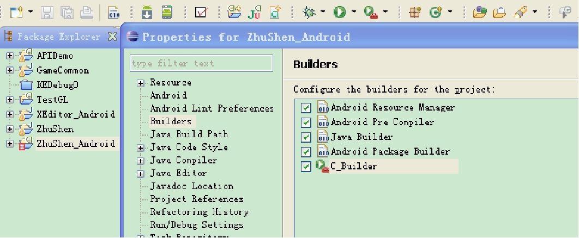Uncheck the C_Builder checkbox

click(x=306, y=167)
